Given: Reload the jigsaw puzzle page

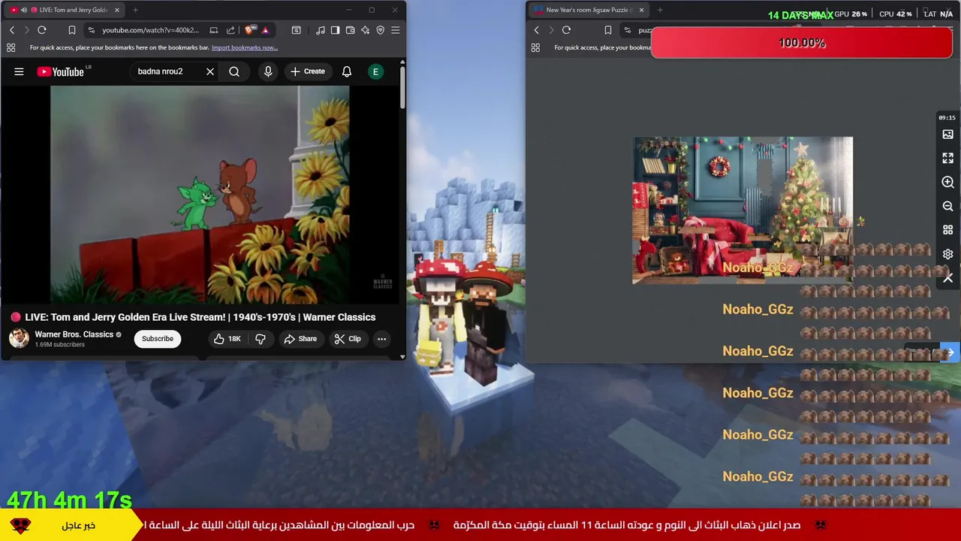Looking at the screenshot, I should coord(566,30).
